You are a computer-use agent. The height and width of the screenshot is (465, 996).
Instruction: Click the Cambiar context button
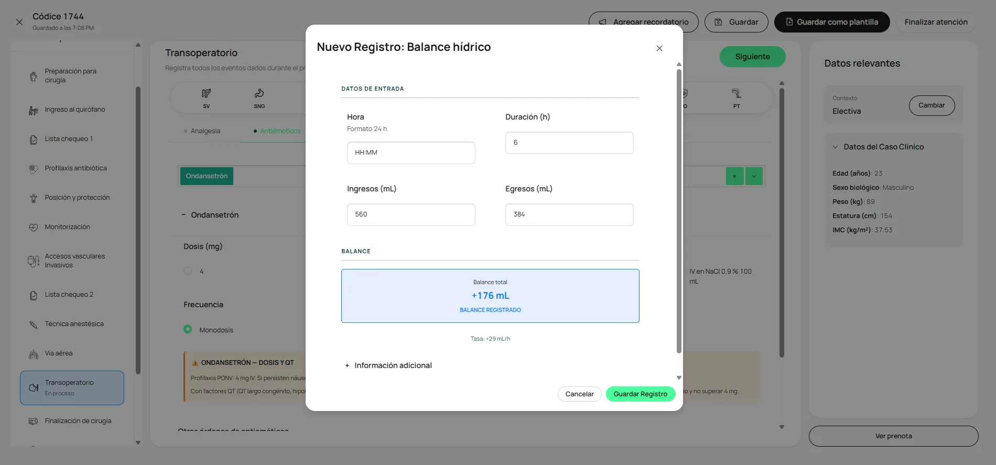(x=932, y=105)
